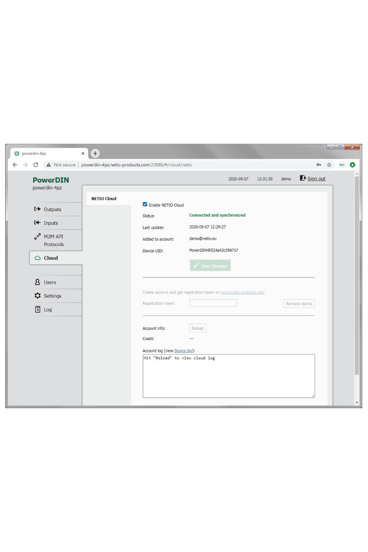Click the Registration token input field
The image size is (368, 552).
213,303
